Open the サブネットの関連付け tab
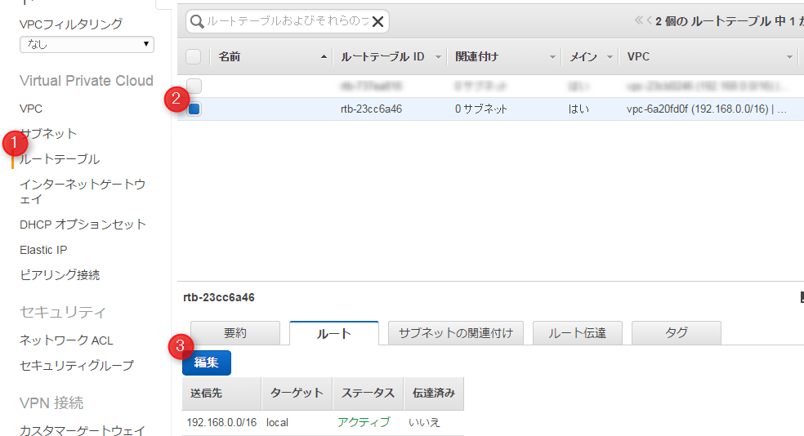804x436 pixels. (x=455, y=333)
